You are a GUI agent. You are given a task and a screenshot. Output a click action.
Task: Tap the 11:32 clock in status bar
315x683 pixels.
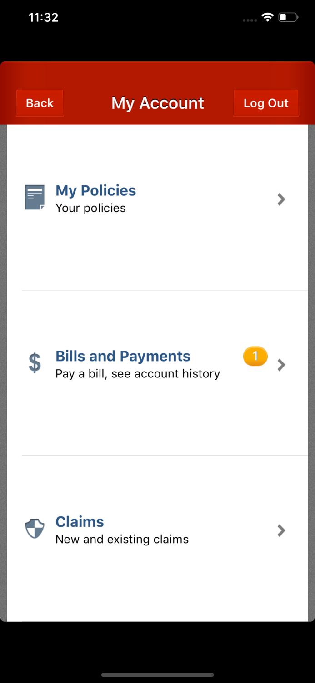(x=43, y=18)
